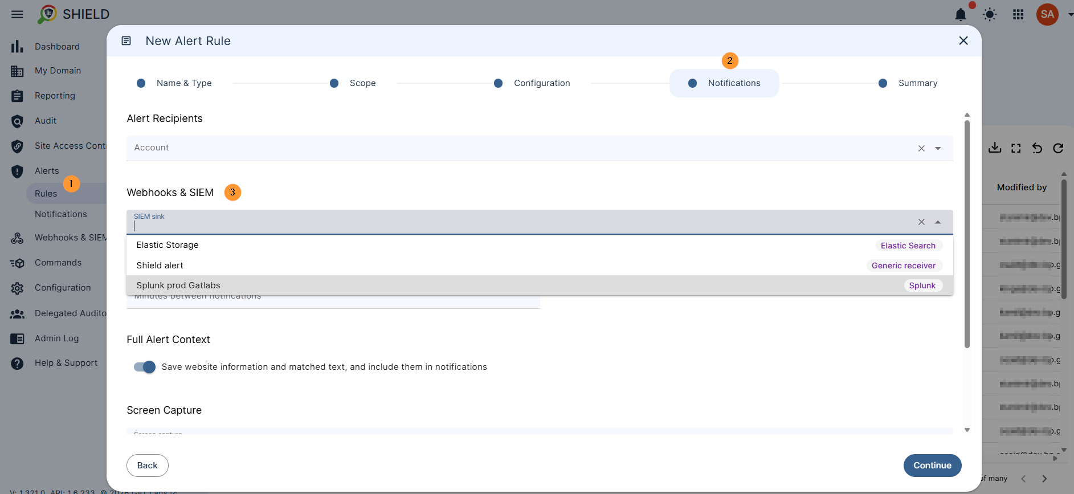Go to previous table page
Viewport: 1074px width, 494px height.
click(1023, 479)
